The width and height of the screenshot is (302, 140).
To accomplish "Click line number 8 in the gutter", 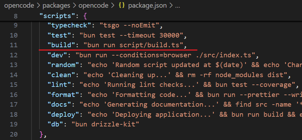I will (15, 16).
